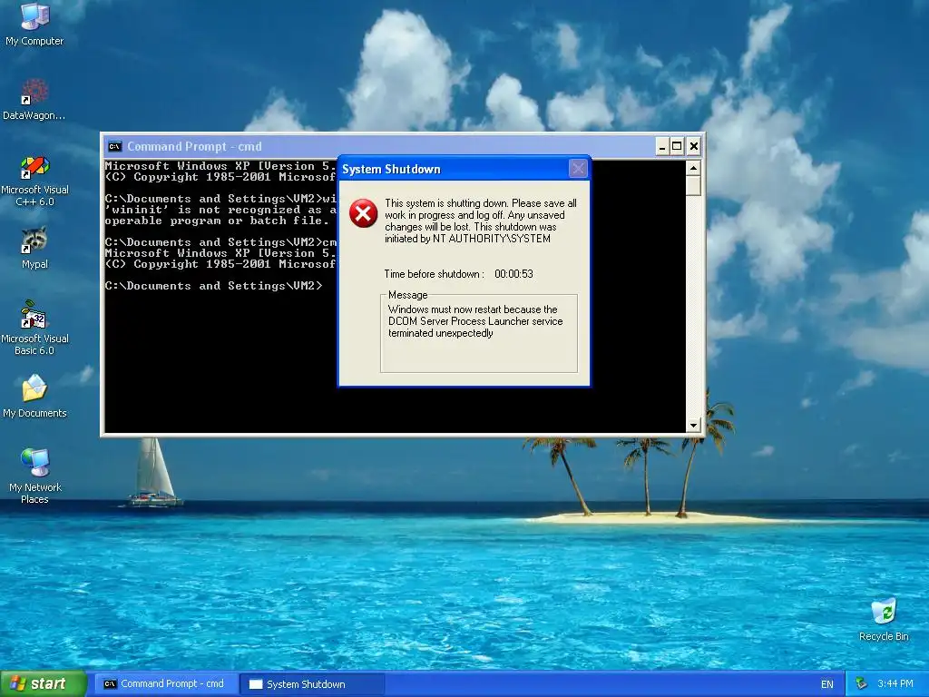Click the NT AUTHORITY\SYSTEM text

pos(491,239)
